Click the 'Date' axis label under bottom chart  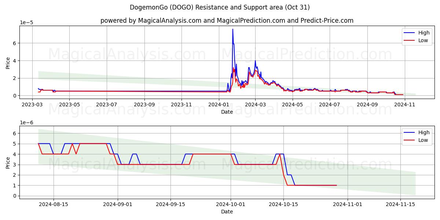pos(227,212)
